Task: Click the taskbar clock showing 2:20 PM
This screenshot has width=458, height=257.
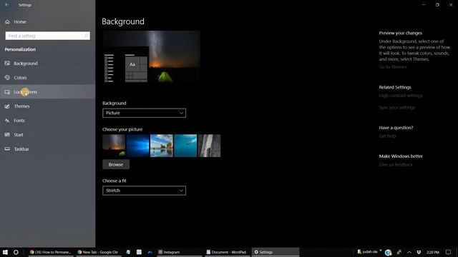Action: 432,252
